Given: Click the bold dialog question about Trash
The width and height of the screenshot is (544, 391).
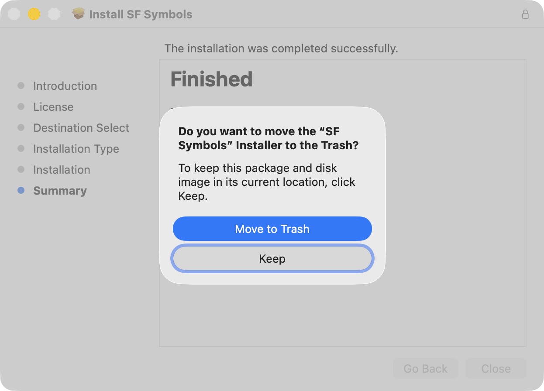Looking at the screenshot, I should [x=268, y=138].
